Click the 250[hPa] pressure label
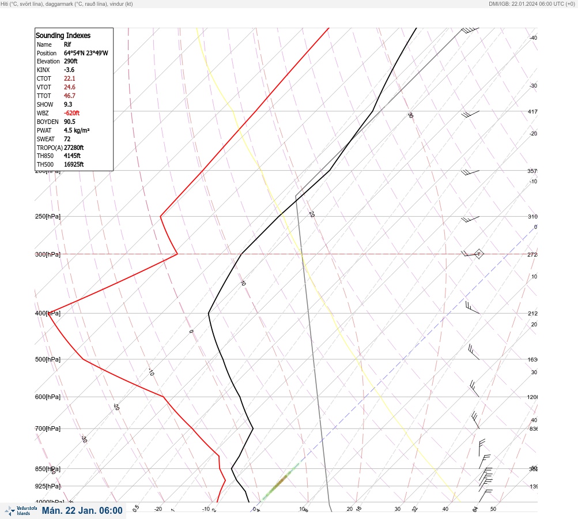 pyautogui.click(x=48, y=216)
